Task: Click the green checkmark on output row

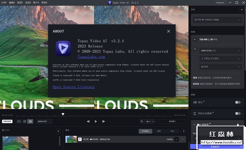Action: click(176, 139)
